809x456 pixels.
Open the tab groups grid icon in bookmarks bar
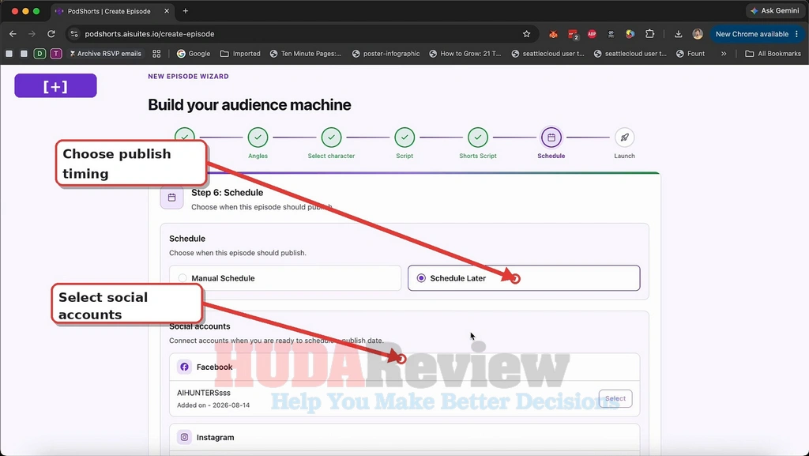click(x=156, y=54)
